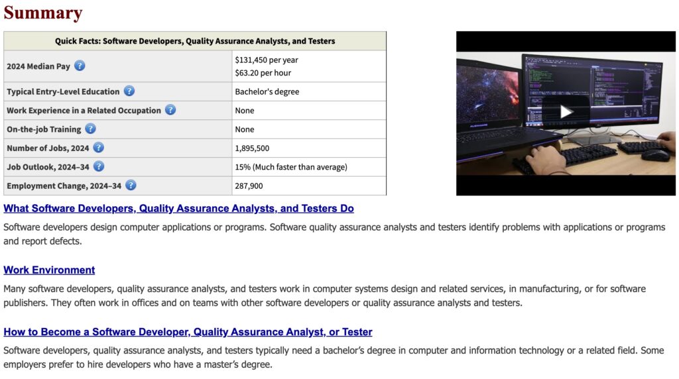Click help icon for Work Experience row
679x379 pixels.
(170, 110)
